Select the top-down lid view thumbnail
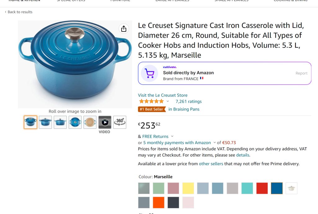Image resolution: width=318 pixels, height=214 pixels. coord(75,122)
